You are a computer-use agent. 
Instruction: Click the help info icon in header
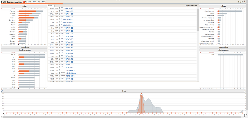tap(241, 2)
